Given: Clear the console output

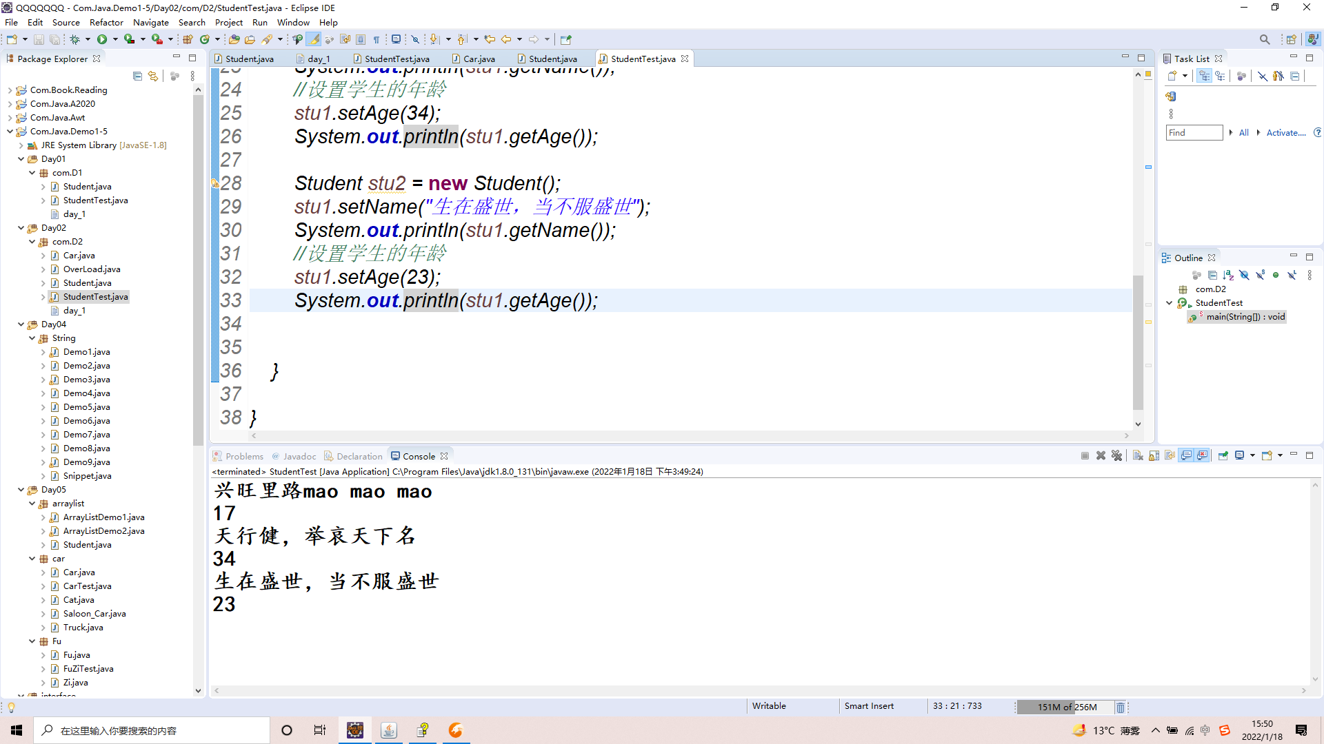Looking at the screenshot, I should tap(1139, 455).
